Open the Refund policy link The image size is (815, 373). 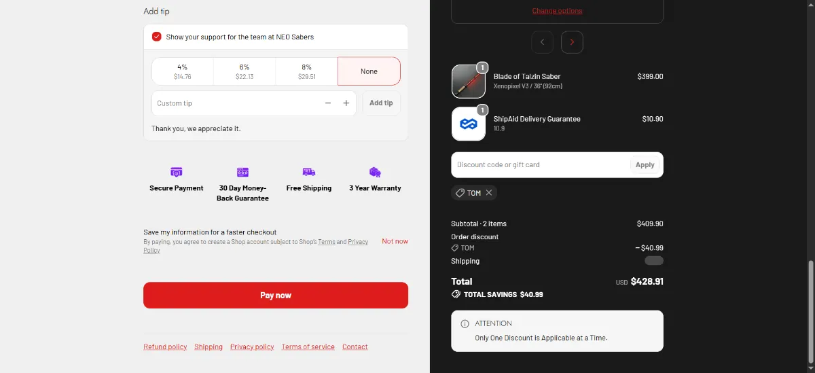[x=165, y=347]
